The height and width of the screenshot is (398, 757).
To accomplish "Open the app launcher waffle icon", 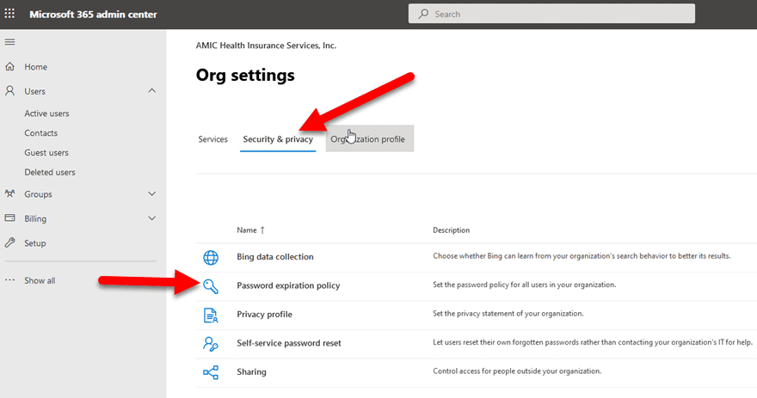I will point(9,14).
